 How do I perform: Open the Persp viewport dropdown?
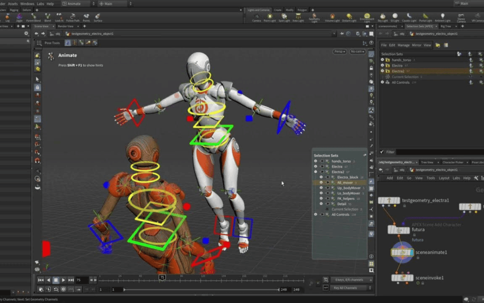coord(339,51)
